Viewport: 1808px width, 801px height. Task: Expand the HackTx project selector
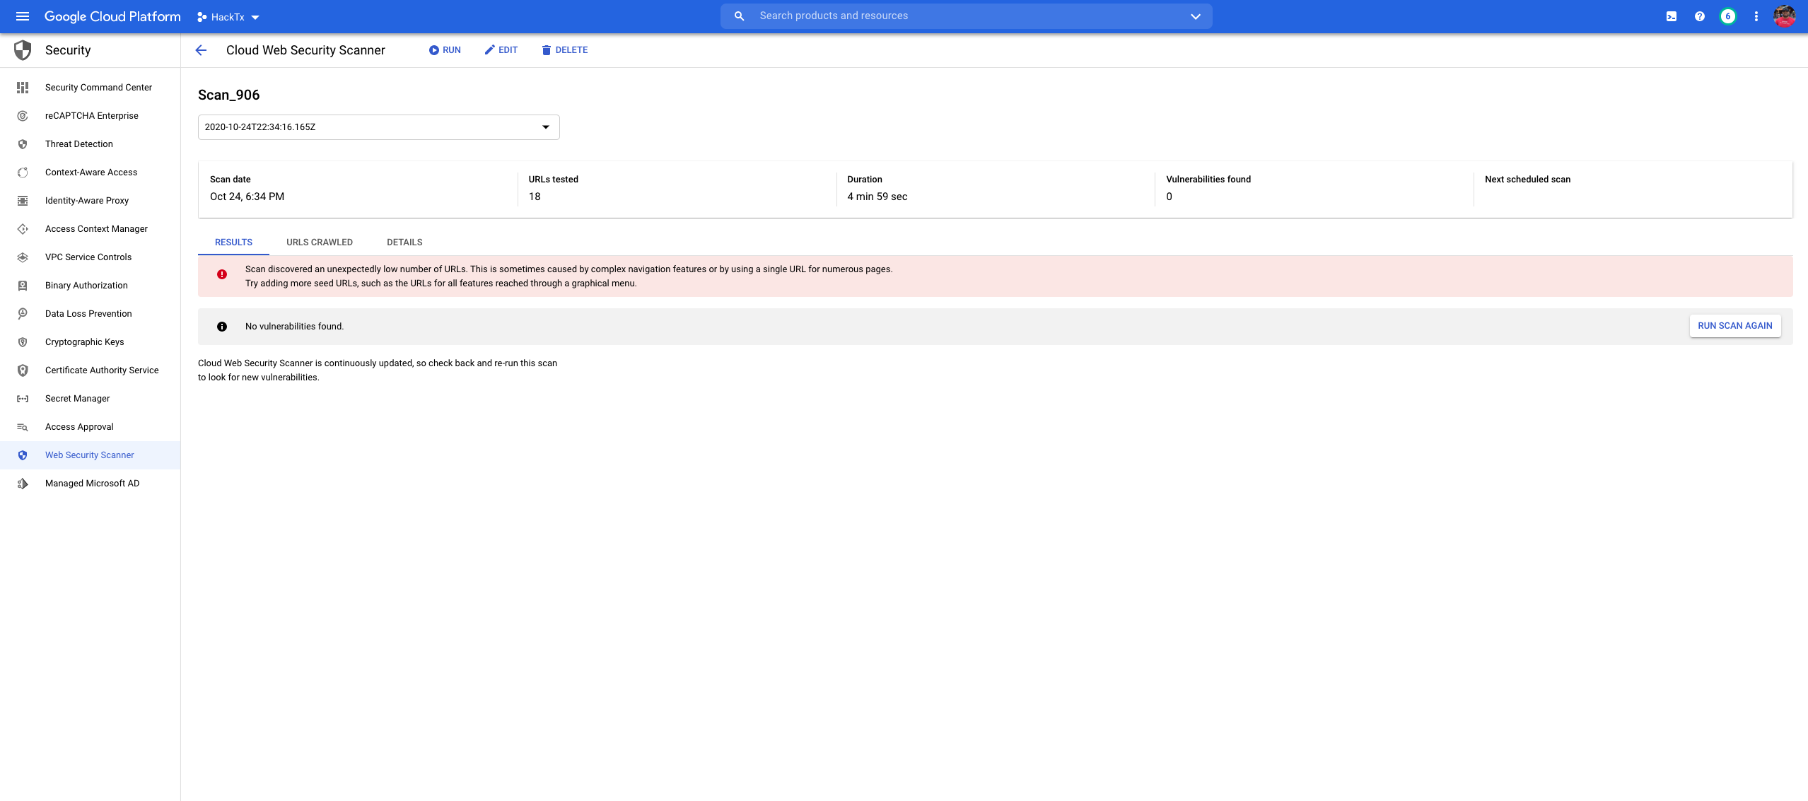[x=228, y=17]
